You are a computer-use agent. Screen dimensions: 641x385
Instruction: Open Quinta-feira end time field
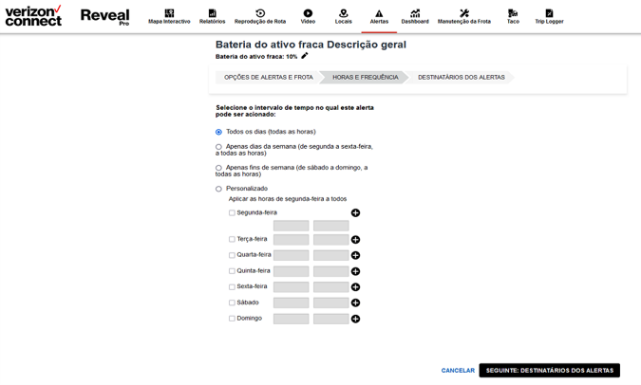331,271
